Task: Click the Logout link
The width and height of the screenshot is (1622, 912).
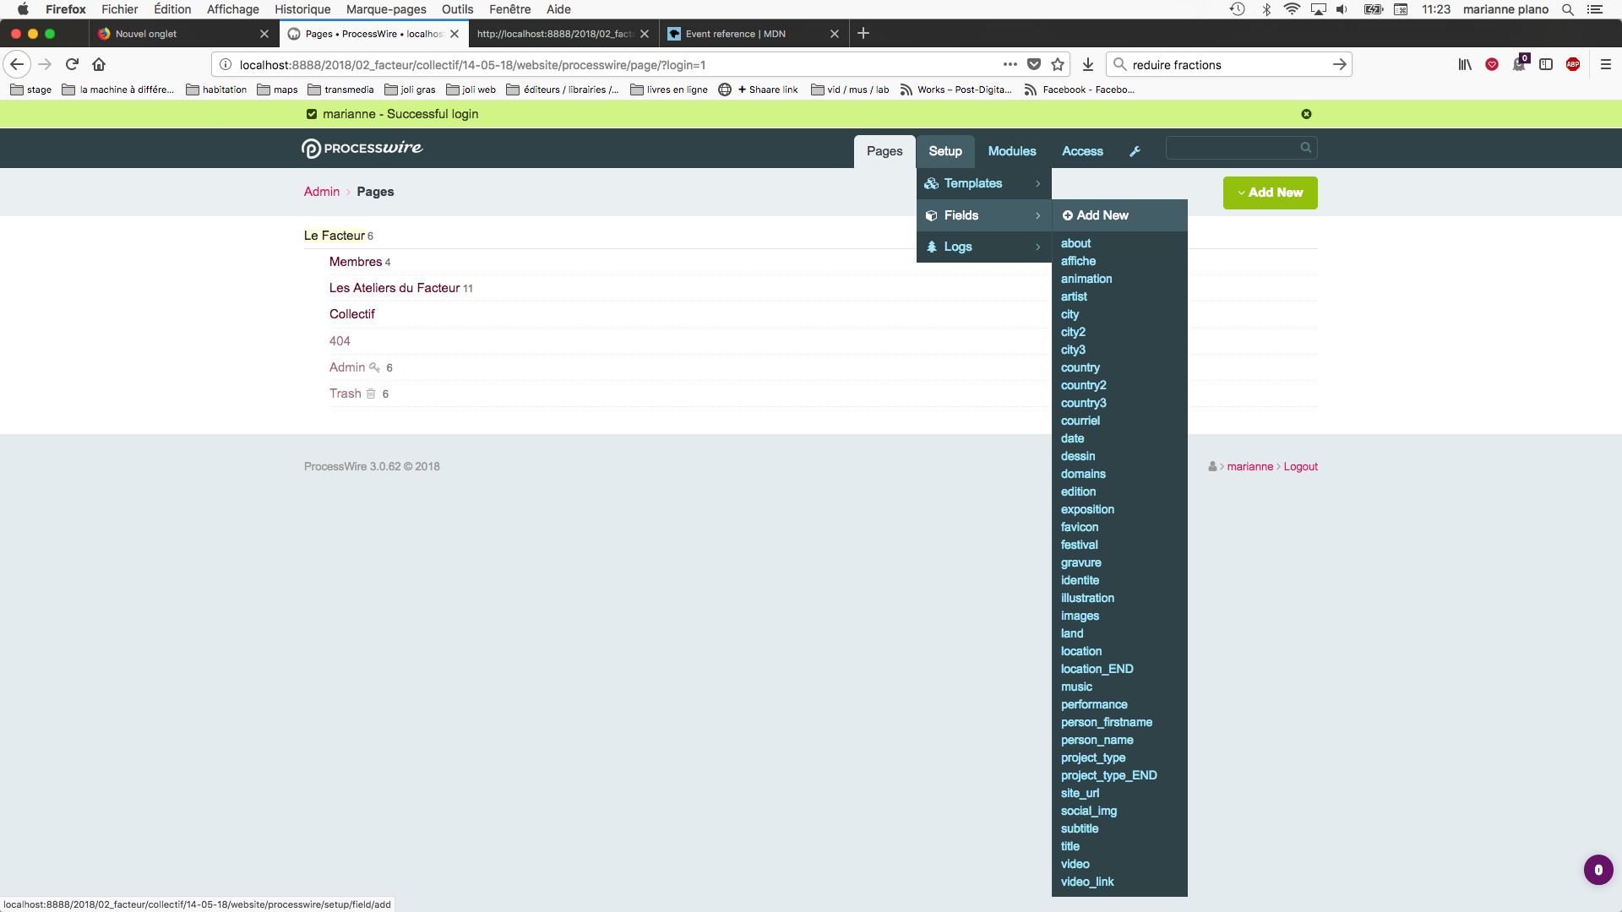Action: tap(1300, 466)
